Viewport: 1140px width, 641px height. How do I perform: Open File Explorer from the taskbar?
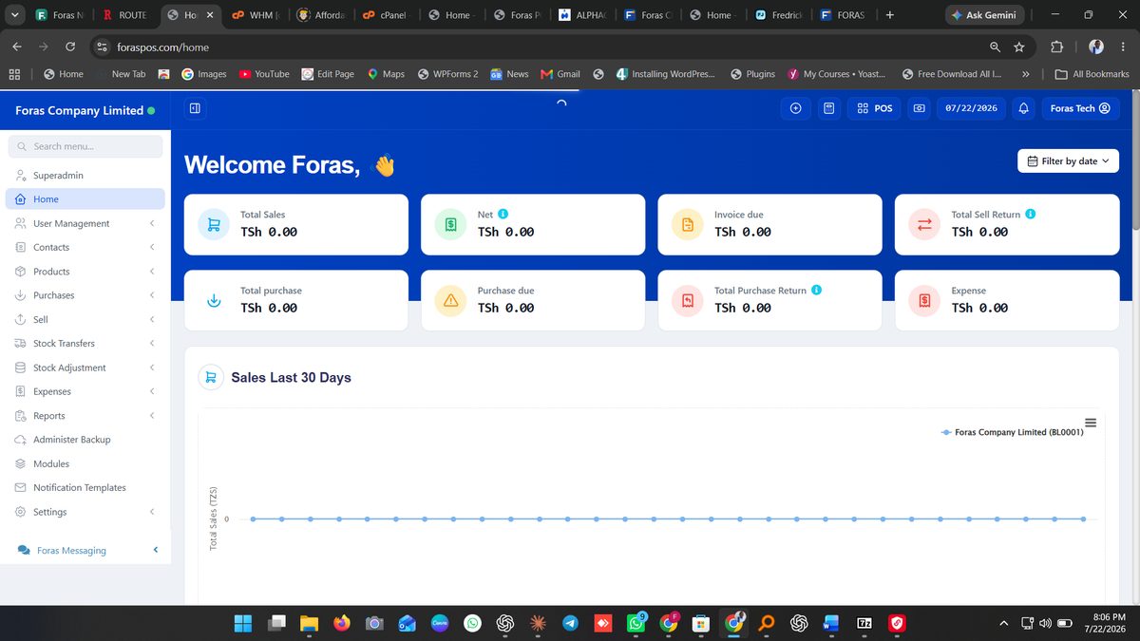308,623
